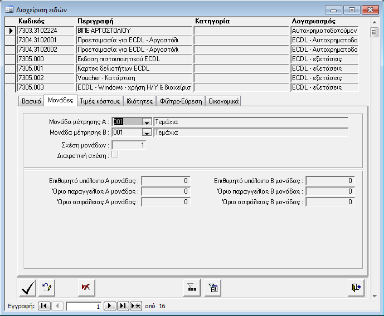The width and height of the screenshot is (384, 316).
Task: Click the exit door icon
Action: tap(356, 287)
